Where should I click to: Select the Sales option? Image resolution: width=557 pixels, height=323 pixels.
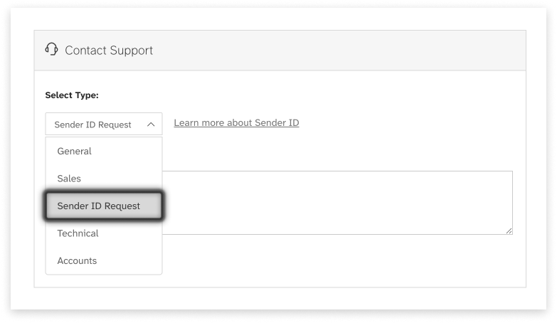tap(69, 179)
